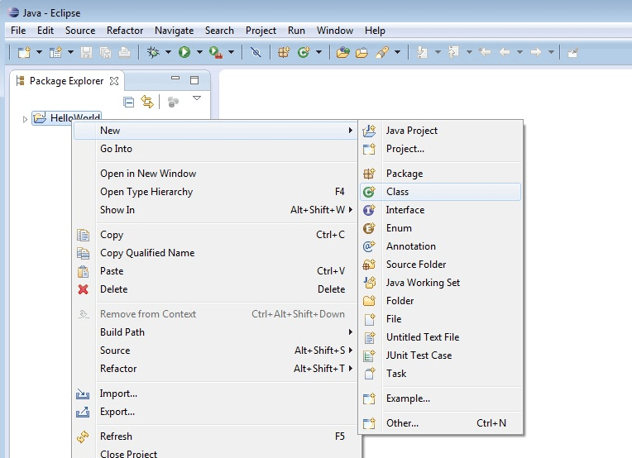Open the Back history dropdown arrow
Image resolution: width=632 pixels, height=458 pixels.
coord(520,52)
